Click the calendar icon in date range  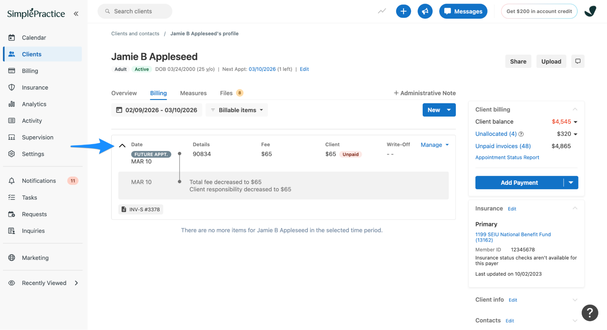coord(119,110)
